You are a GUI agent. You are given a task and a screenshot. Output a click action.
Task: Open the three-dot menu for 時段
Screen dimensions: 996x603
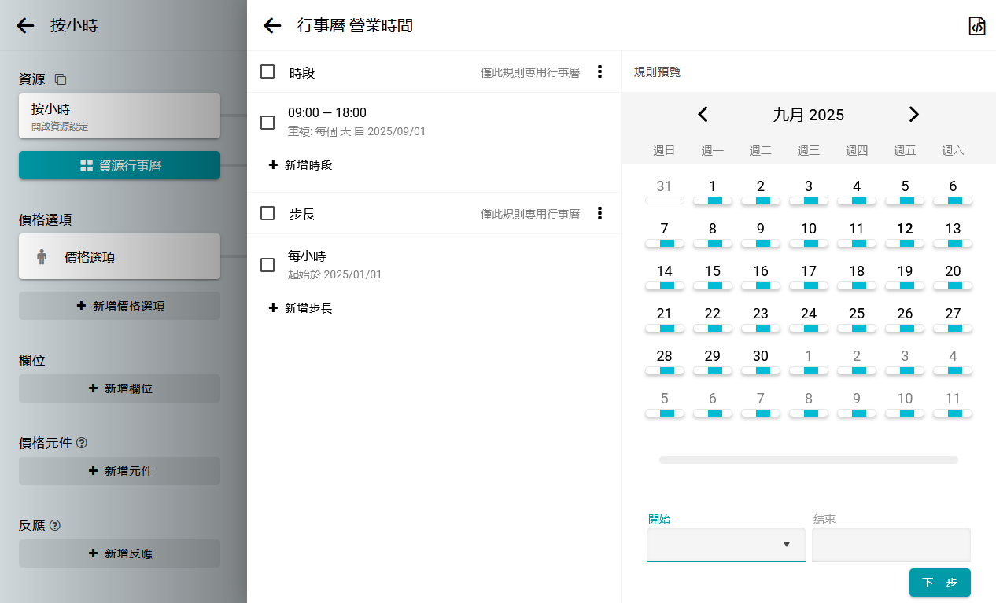click(x=599, y=72)
